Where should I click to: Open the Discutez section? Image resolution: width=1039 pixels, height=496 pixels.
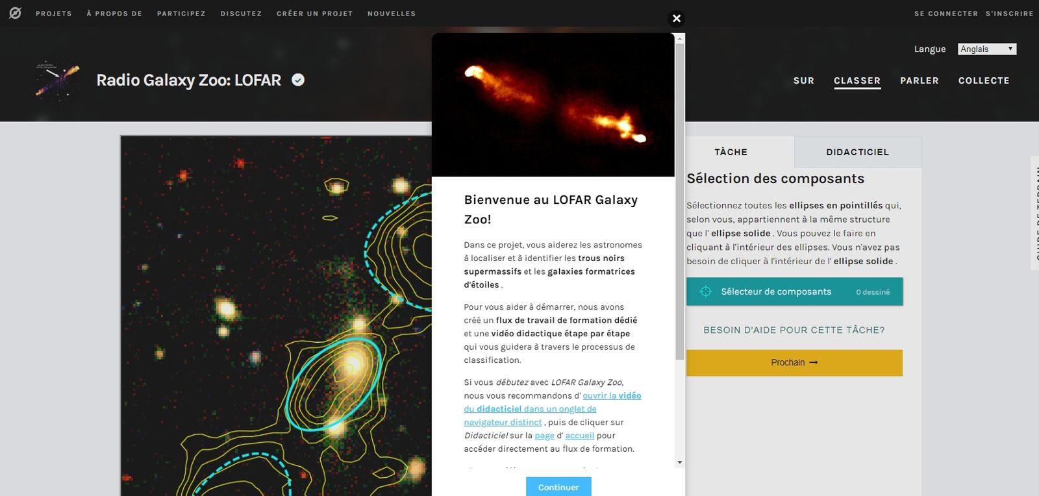(241, 14)
